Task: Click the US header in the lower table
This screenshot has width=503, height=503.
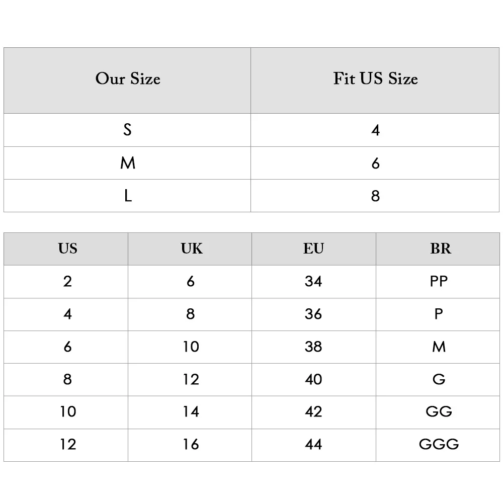Action: click(67, 248)
